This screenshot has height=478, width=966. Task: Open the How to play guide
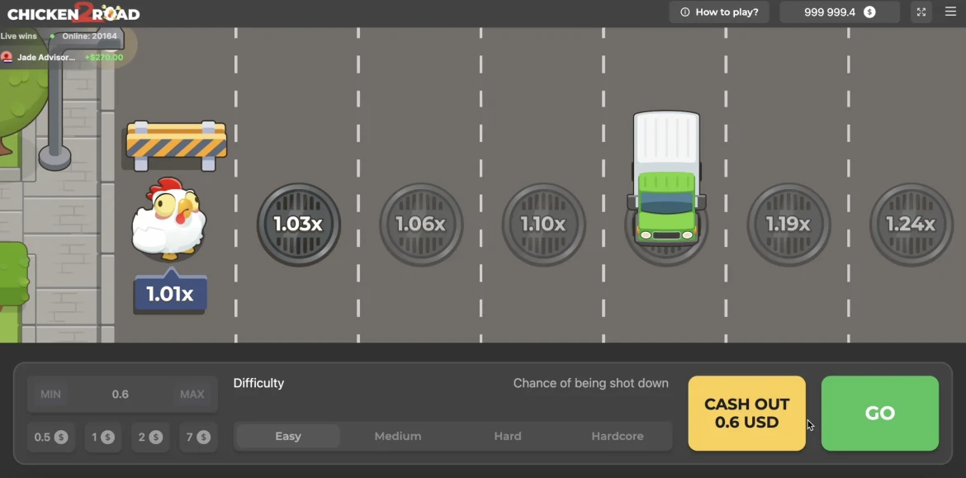(x=719, y=12)
